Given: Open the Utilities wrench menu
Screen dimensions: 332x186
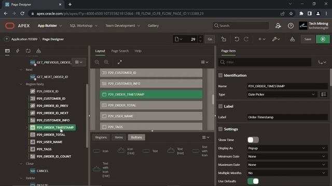Looking at the screenshot, I should (x=276, y=39).
